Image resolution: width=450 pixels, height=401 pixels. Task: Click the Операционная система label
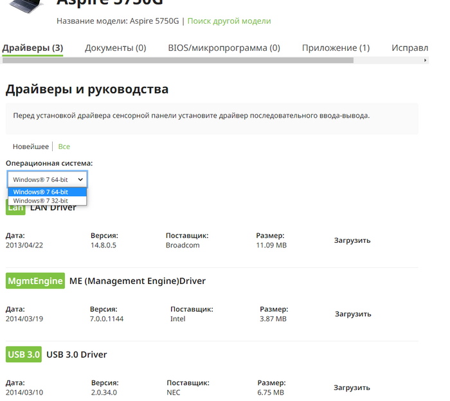point(49,163)
